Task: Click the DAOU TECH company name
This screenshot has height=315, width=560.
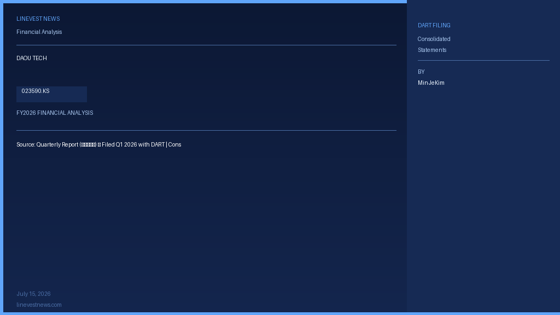Action: coord(31,58)
